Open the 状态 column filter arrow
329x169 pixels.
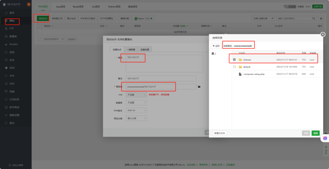pos(106,26)
